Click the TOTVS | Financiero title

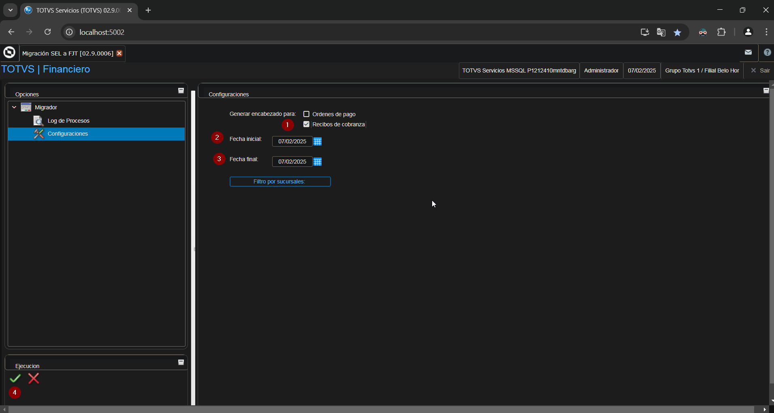[46, 69]
